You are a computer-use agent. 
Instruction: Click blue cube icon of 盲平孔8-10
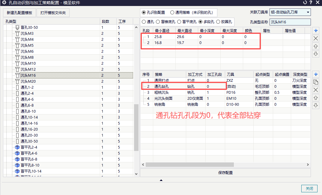(x=17, y=165)
